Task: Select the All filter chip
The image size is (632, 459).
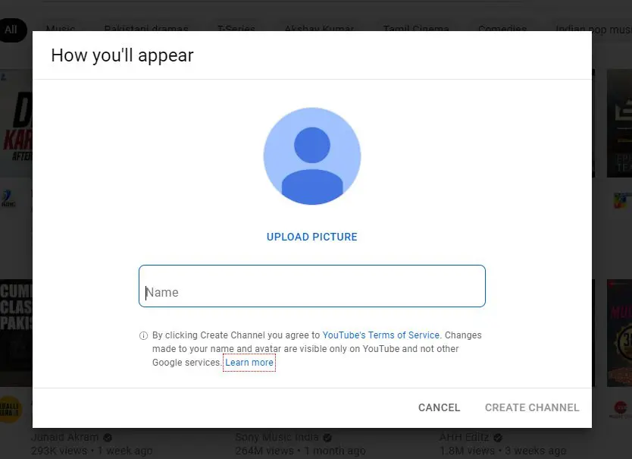Action: tap(11, 30)
